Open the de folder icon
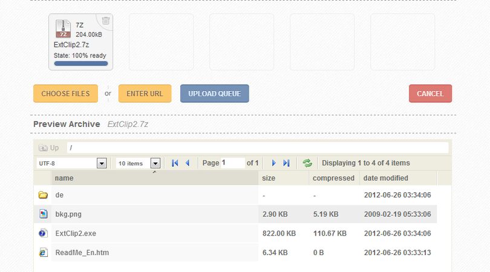Screen dimensions: 490x272 (43, 195)
